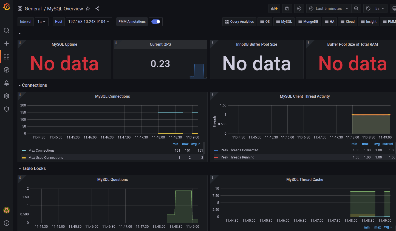This screenshot has width=396, height=231.
Task: Open the MySQL Questions panel title menu
Action: pyautogui.click(x=112, y=180)
